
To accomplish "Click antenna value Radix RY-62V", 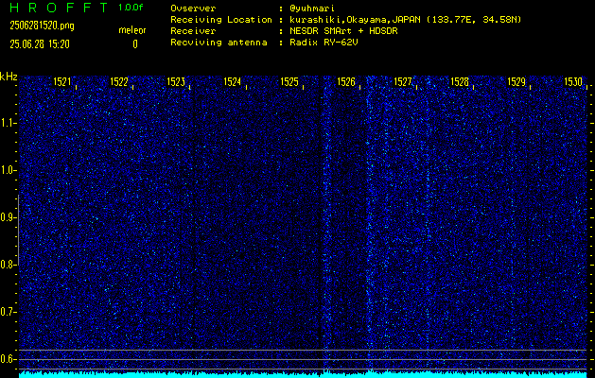I will click(x=324, y=43).
